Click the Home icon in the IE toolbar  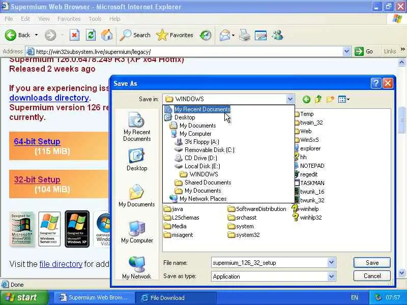pos(107,35)
